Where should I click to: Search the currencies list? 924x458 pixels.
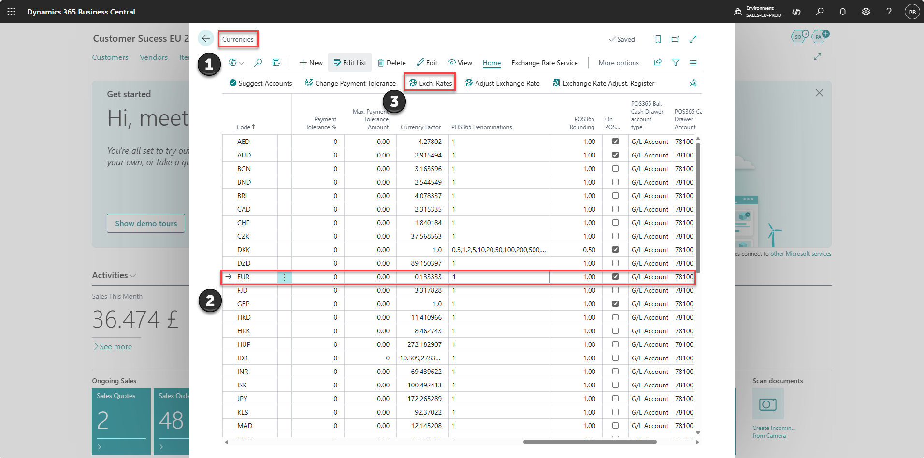click(258, 63)
